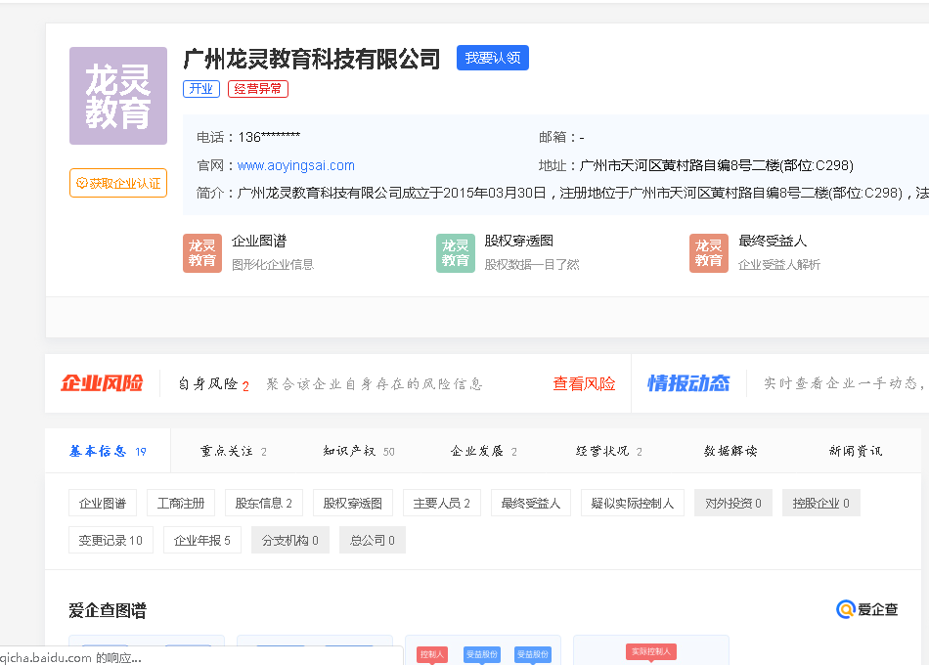Open the 企业发展 tab
This screenshot has height=665, width=929.
tap(483, 451)
